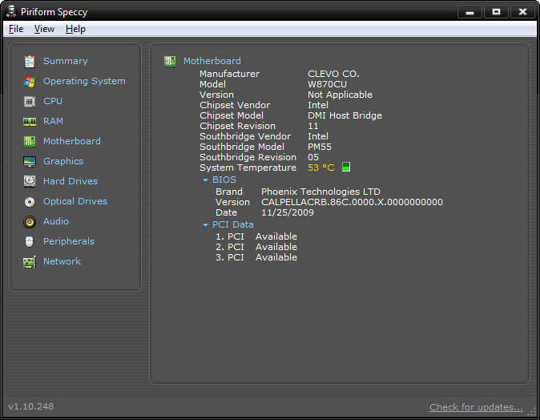
Task: Select the CALPELLACRB BIOS version string
Action: (x=352, y=202)
